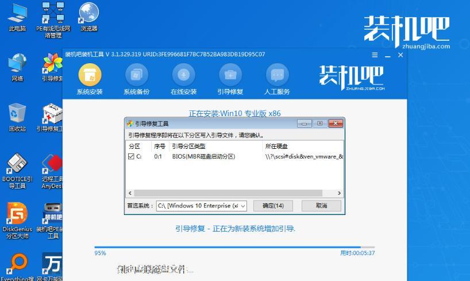Viewport: 470px width, 281px height.
Task: Click right arrow of horizontal scrollbar
Action: pyautogui.click(x=339, y=193)
